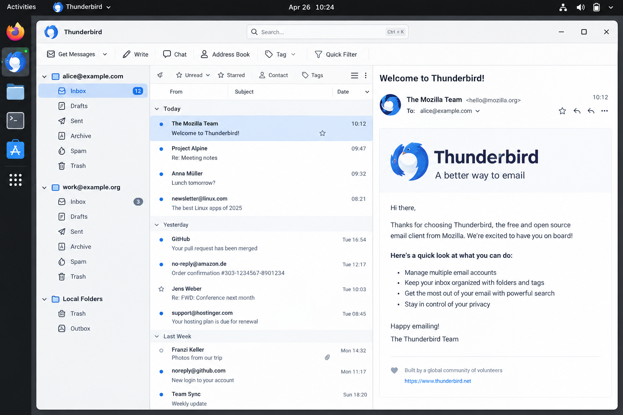Collapse the alice@example.com account

pyautogui.click(x=44, y=76)
